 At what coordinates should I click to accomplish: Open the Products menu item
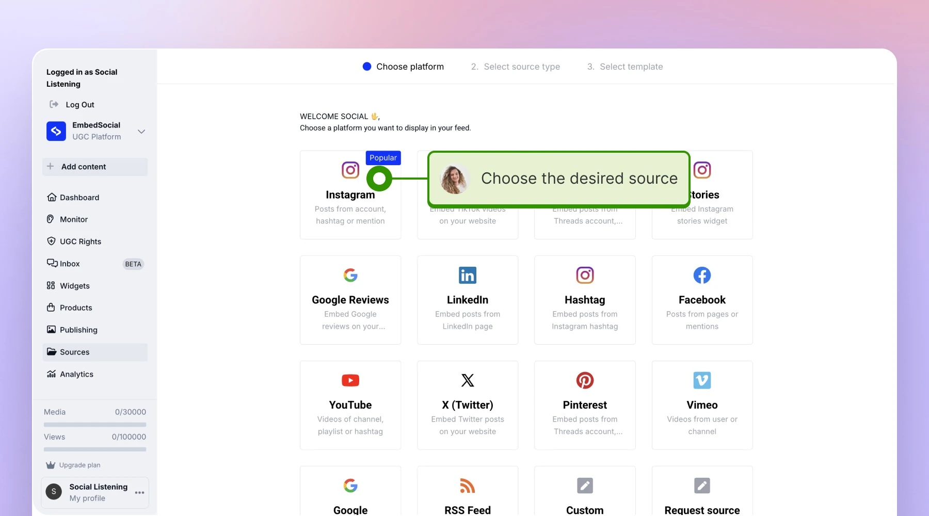(x=95, y=308)
